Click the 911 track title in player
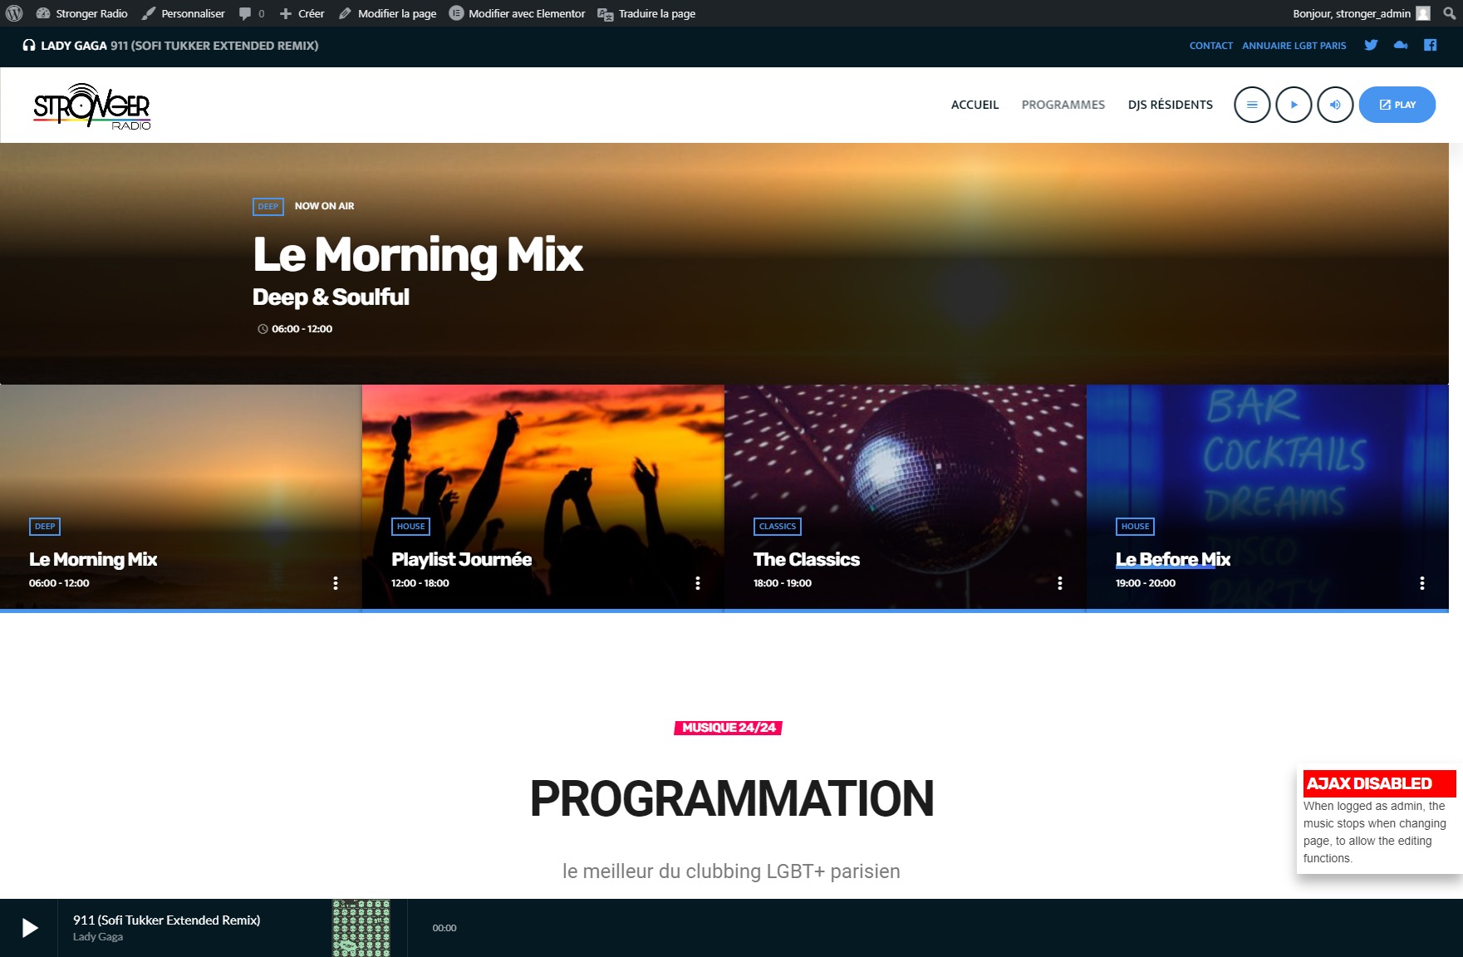Screen dimensions: 1463x957 (x=166, y=920)
